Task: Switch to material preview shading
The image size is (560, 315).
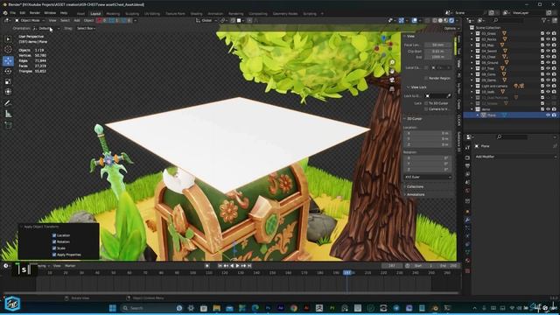Action: pyautogui.click(x=446, y=20)
